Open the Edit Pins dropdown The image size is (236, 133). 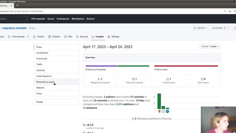click(200, 28)
